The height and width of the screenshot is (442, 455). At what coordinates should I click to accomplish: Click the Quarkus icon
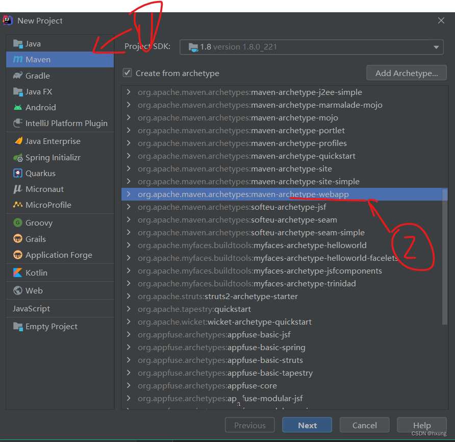pos(18,174)
